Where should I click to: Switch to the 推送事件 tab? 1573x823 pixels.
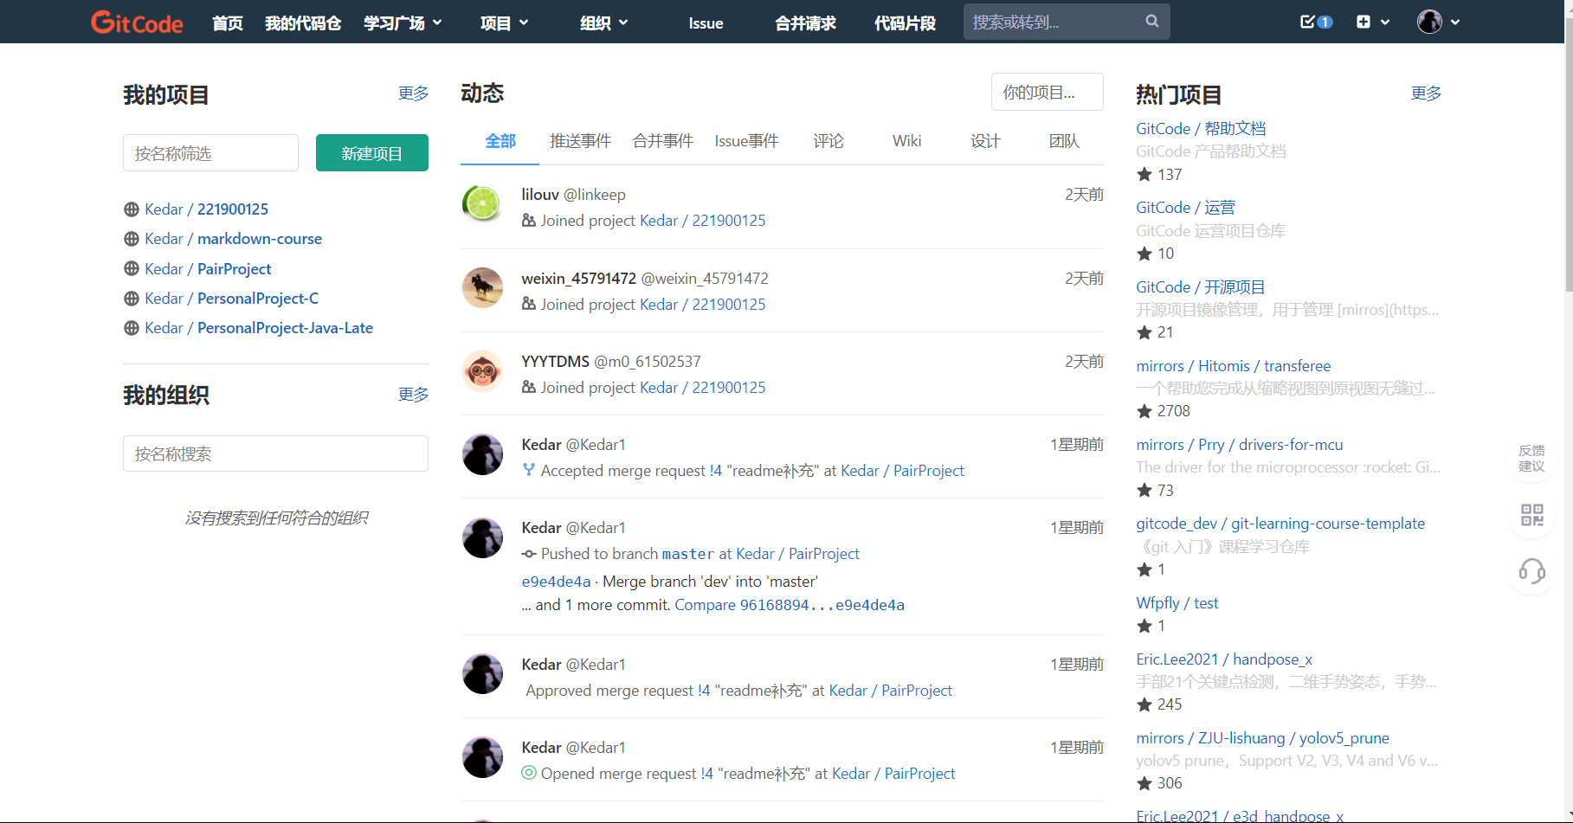[580, 141]
